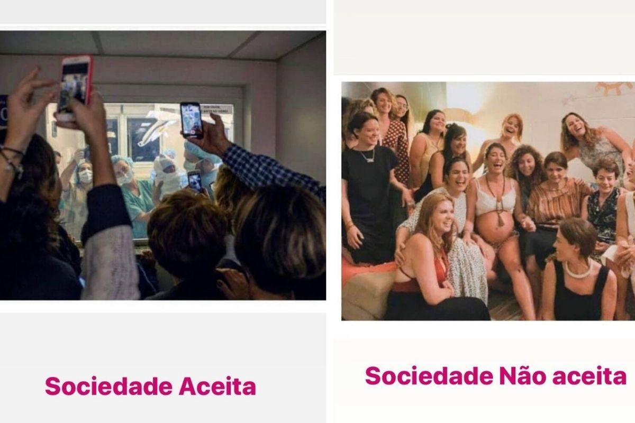Viewport: 635px width, 423px height.
Task: Select the pink-cased smartphone held up high
Action: [75, 88]
